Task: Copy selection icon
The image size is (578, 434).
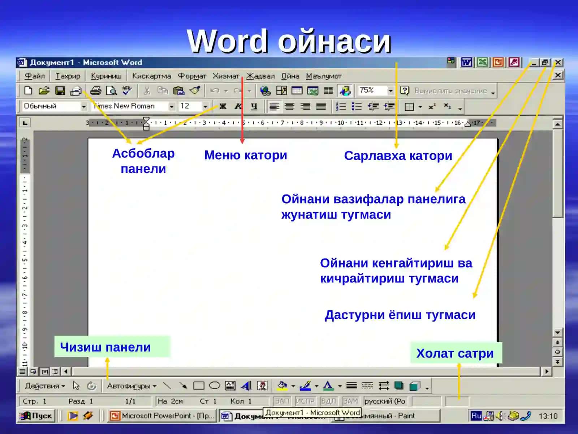Action: coord(163,91)
